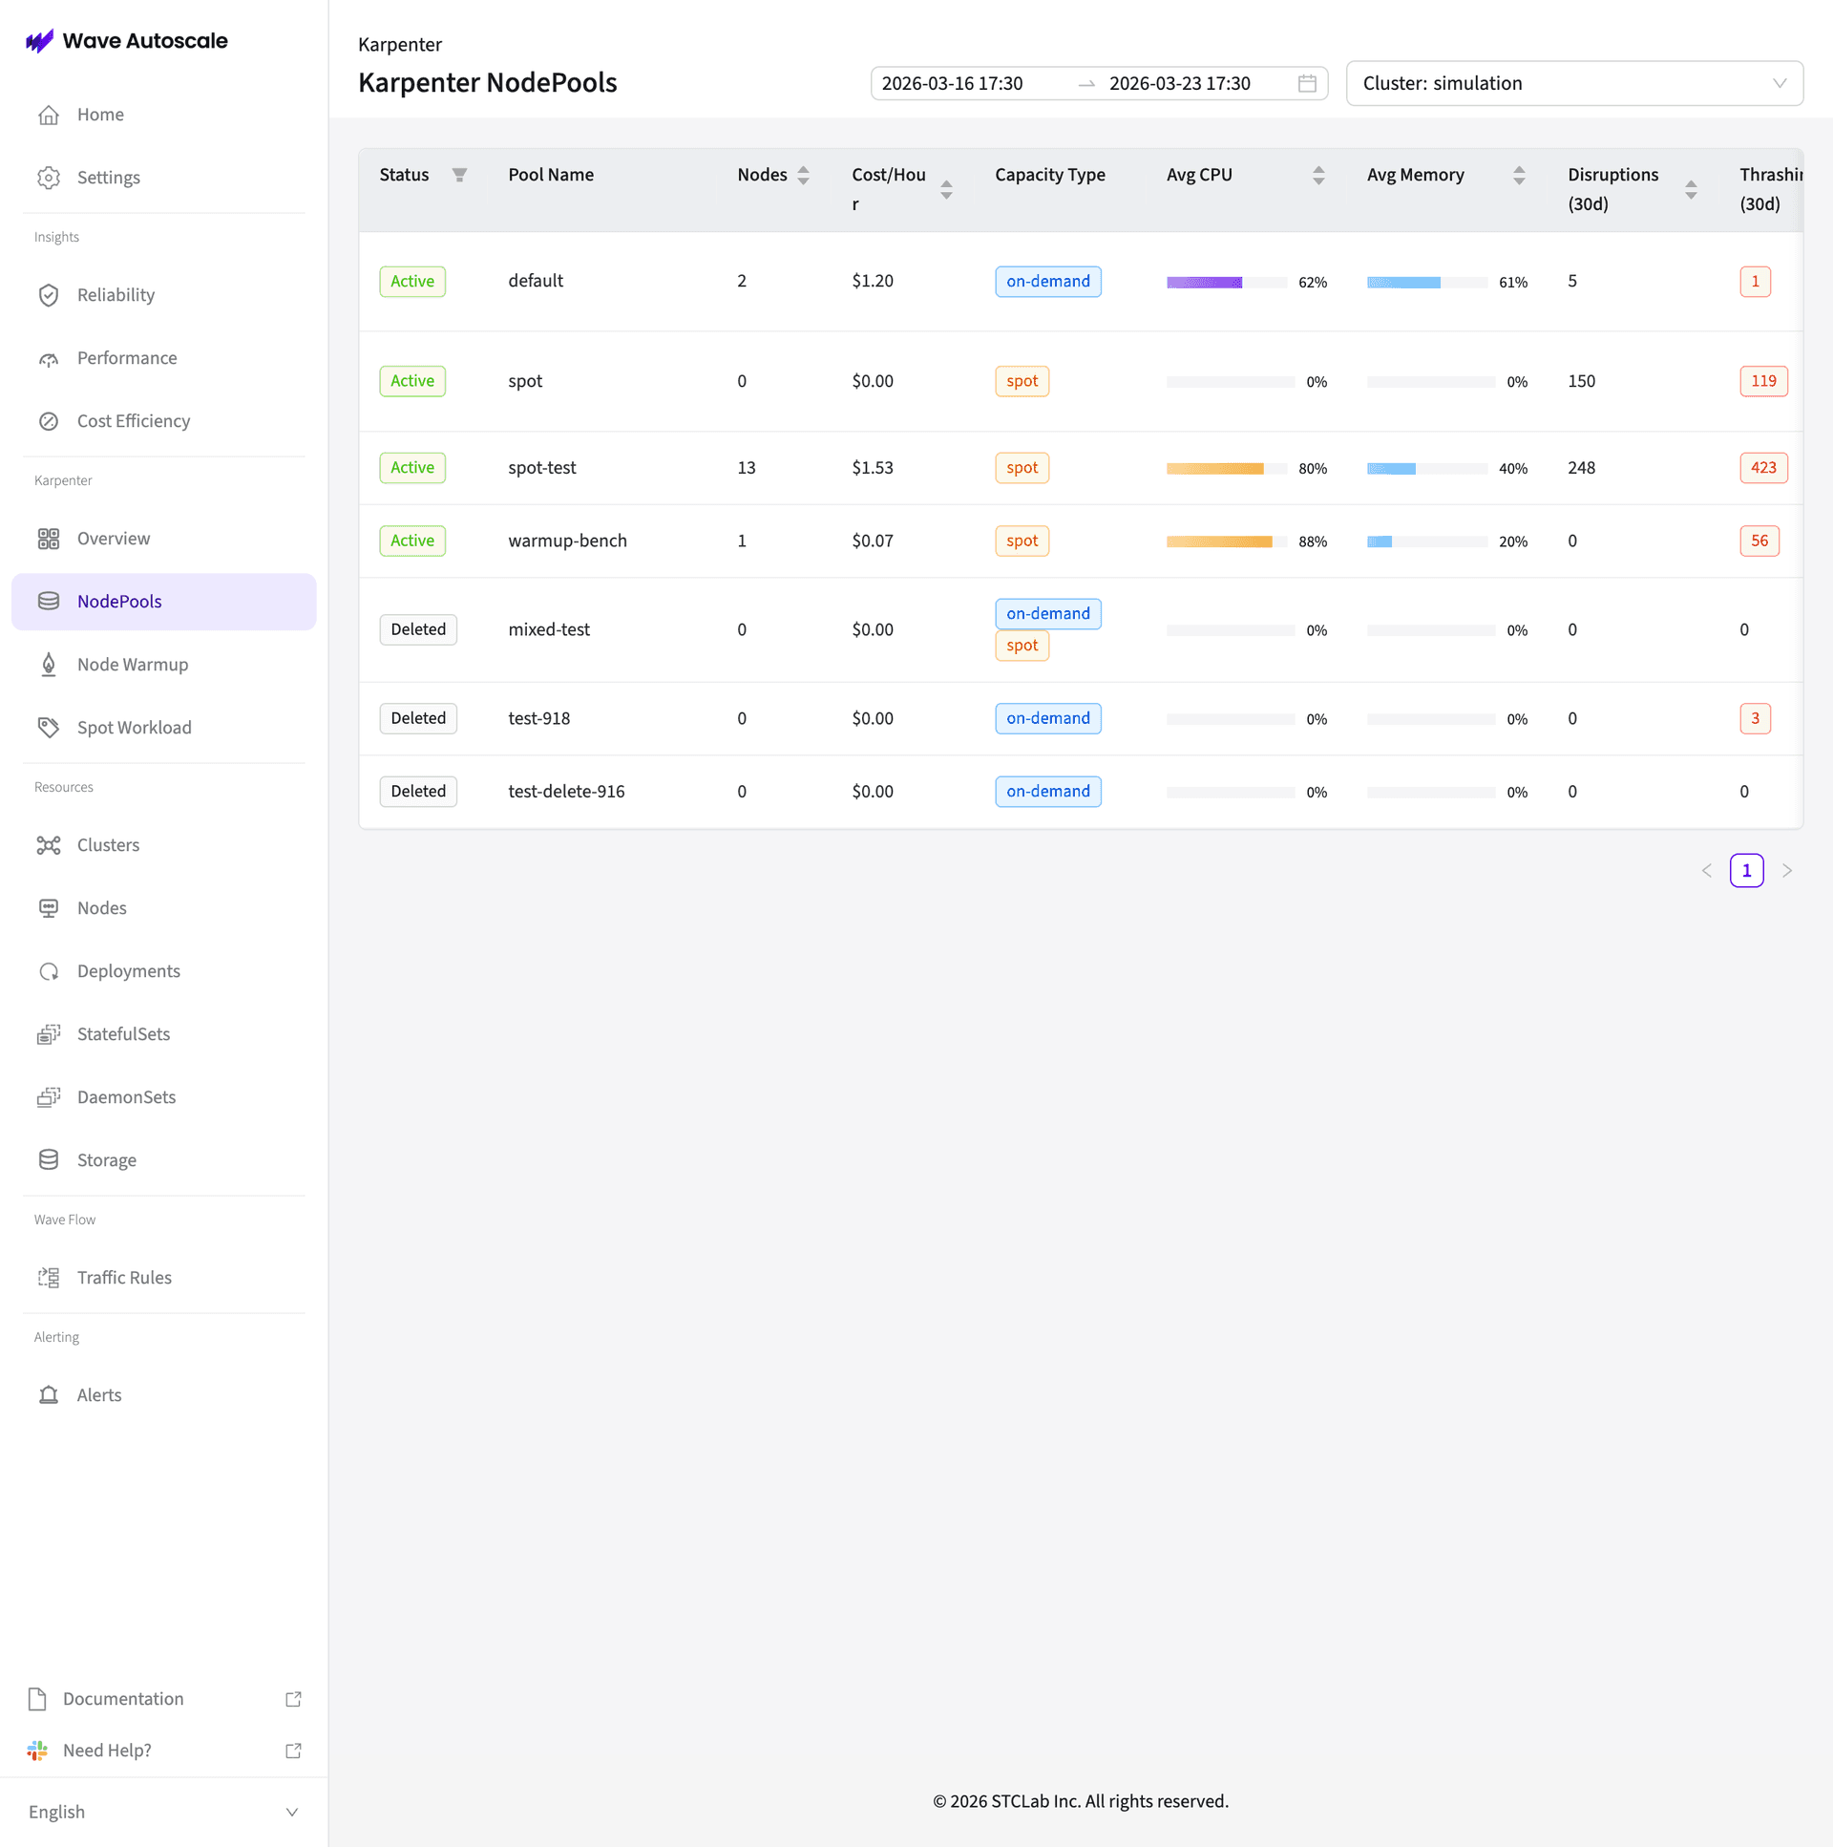Open the calendar icon in date range picker
Viewport: 1833px width, 1847px height.
tap(1306, 83)
